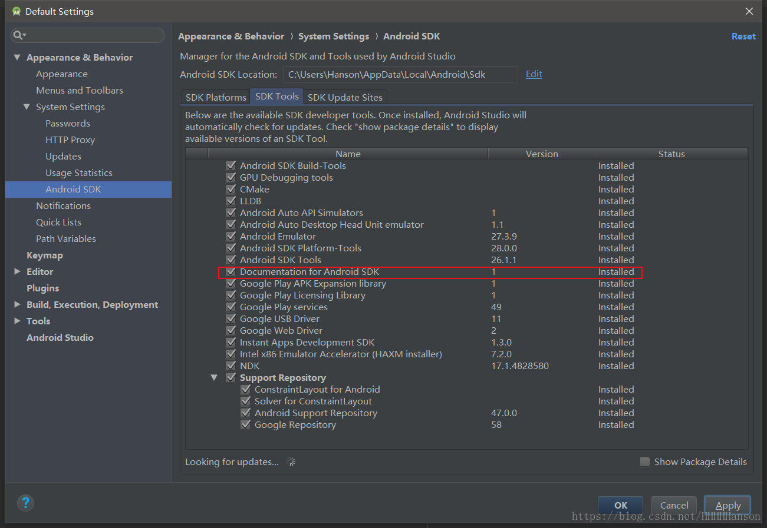Viewport: 767px width, 528px height.
Task: Toggle the LLDB checkbox
Action: pyautogui.click(x=231, y=201)
